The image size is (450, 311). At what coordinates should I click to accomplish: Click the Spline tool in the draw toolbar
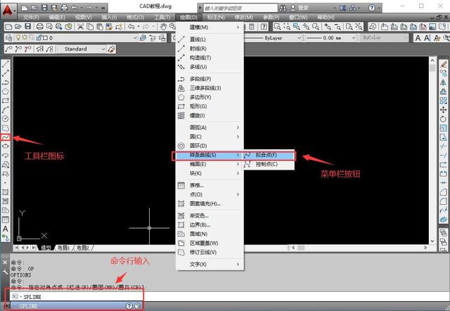coord(6,137)
